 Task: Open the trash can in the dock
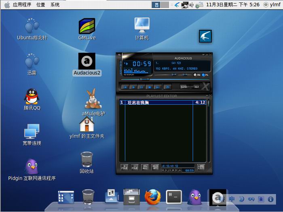coord(88,197)
